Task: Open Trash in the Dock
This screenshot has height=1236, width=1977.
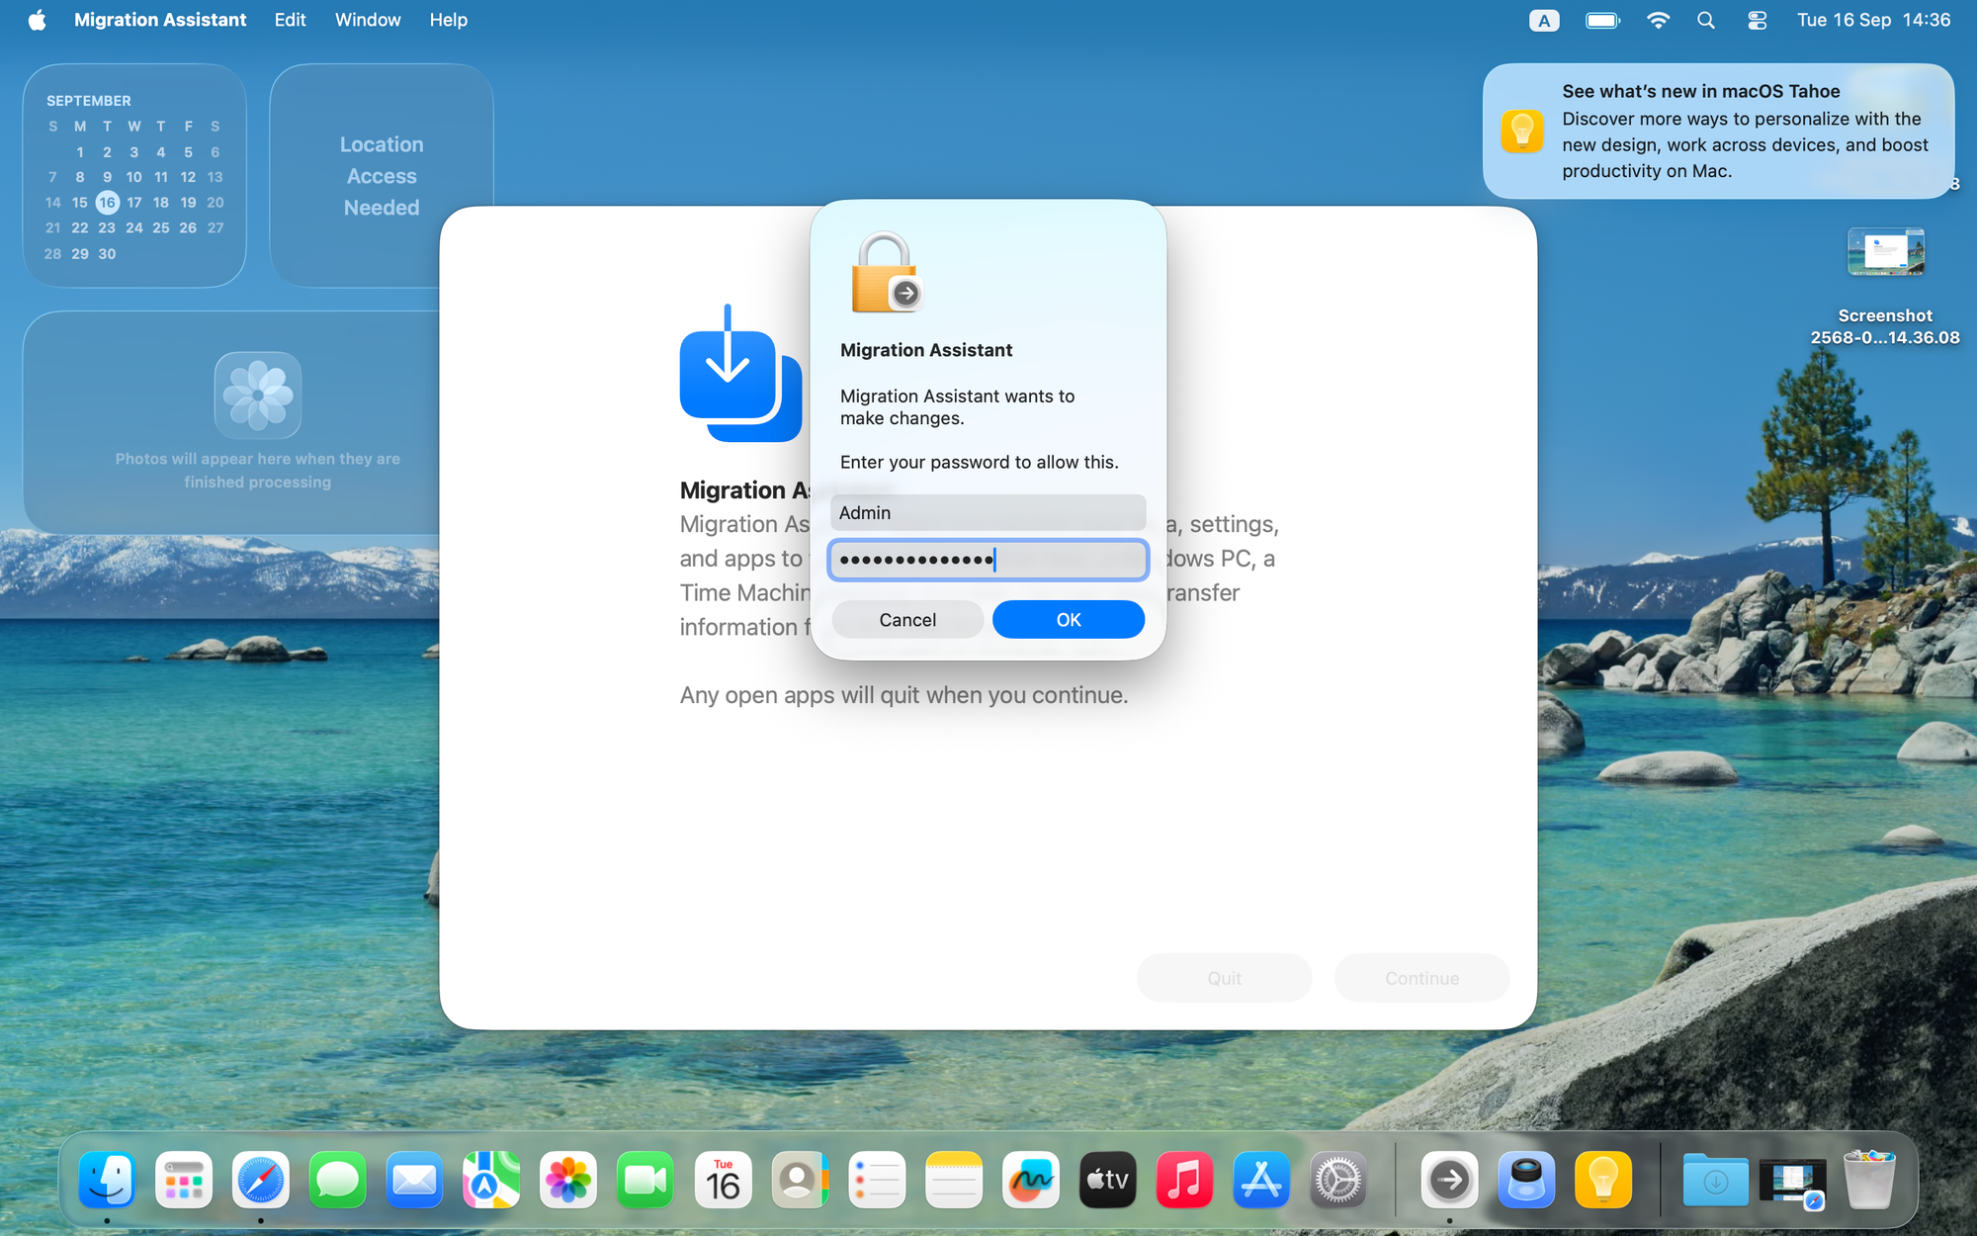Action: pos(1869,1180)
